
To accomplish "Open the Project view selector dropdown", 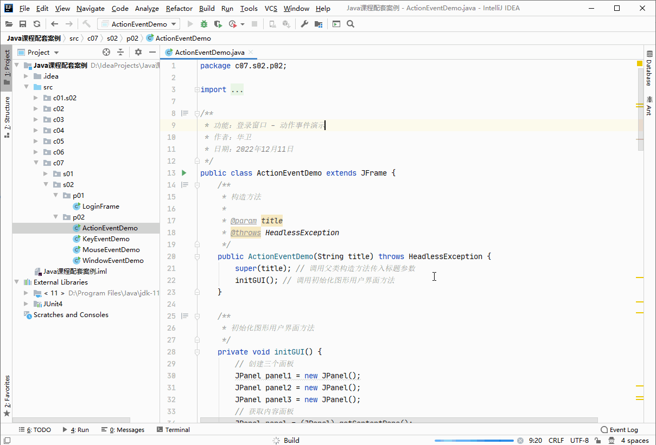I will tap(38, 52).
